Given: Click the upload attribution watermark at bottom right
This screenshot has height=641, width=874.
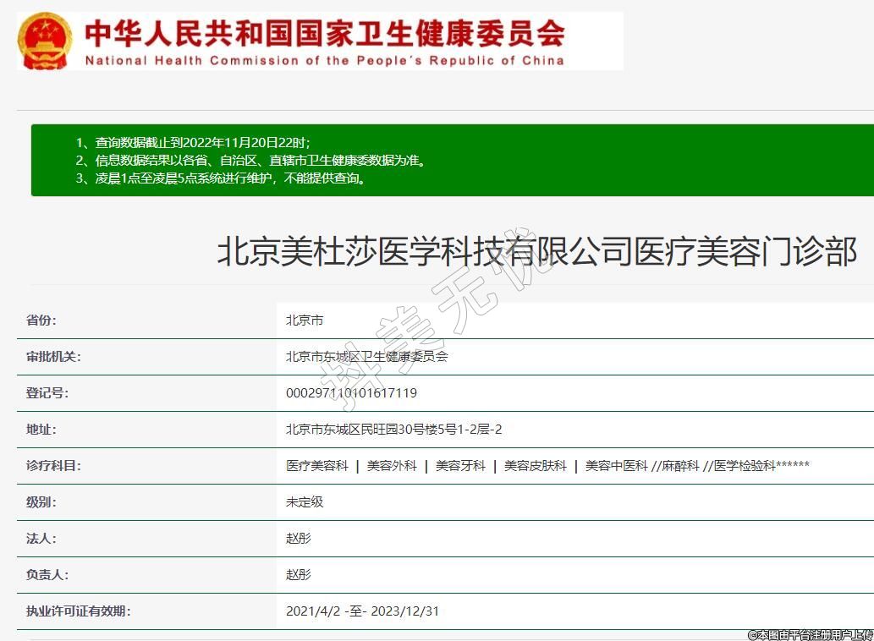Looking at the screenshot, I should (809, 633).
